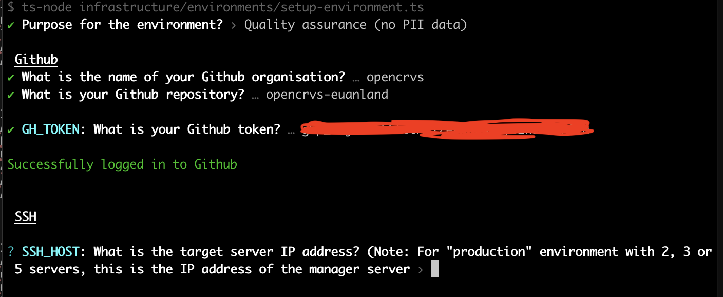Click the dollar prompt symbol at the top
Viewport: 723px width, 297px height.
point(11,7)
